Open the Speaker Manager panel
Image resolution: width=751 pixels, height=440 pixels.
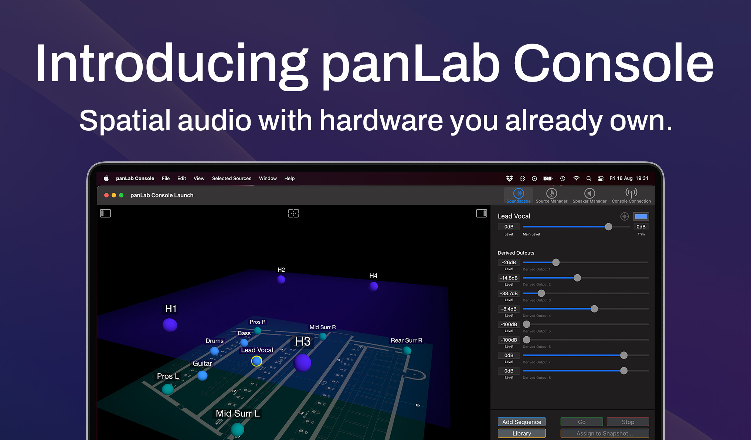click(589, 194)
